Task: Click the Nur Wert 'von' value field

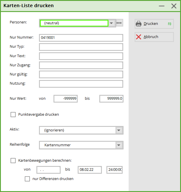Action: click(x=65, y=99)
